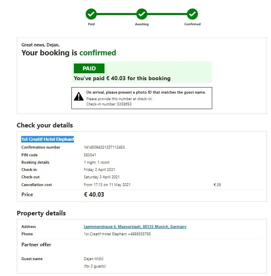
Task: Click the progress line between Awaiting and Confirmed
Action: pos(167,14)
